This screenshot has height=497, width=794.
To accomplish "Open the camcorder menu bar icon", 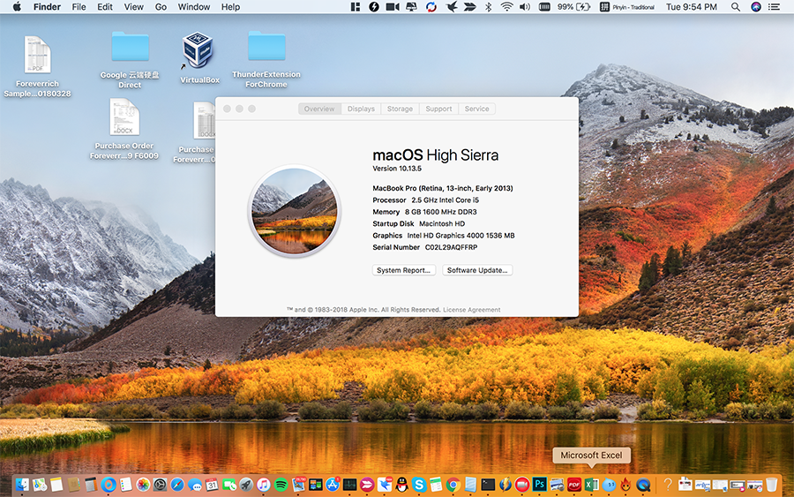I will tap(393, 7).
